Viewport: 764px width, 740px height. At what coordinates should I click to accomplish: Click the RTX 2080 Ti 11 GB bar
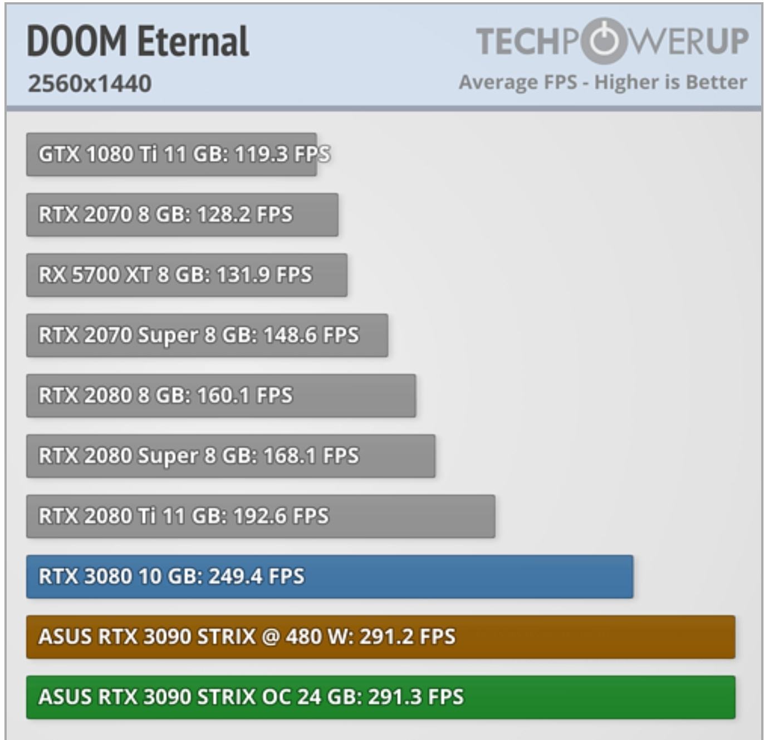(261, 516)
